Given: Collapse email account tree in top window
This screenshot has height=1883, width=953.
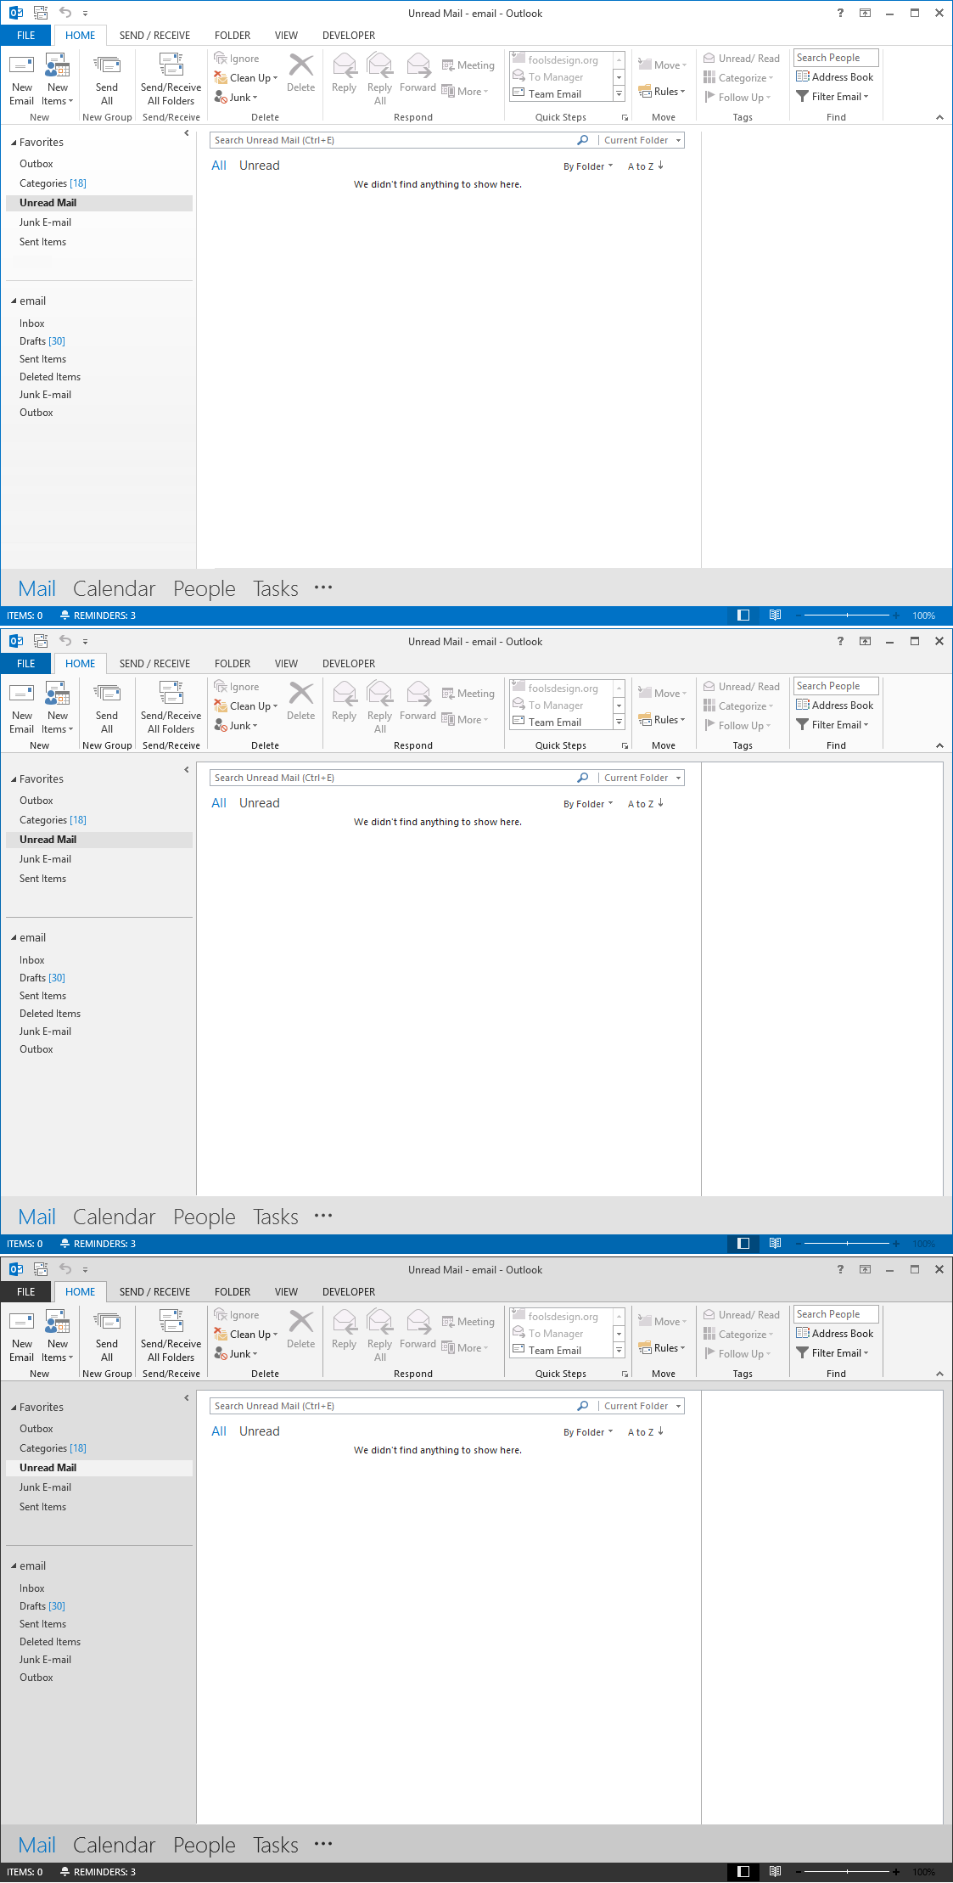Looking at the screenshot, I should (x=14, y=301).
